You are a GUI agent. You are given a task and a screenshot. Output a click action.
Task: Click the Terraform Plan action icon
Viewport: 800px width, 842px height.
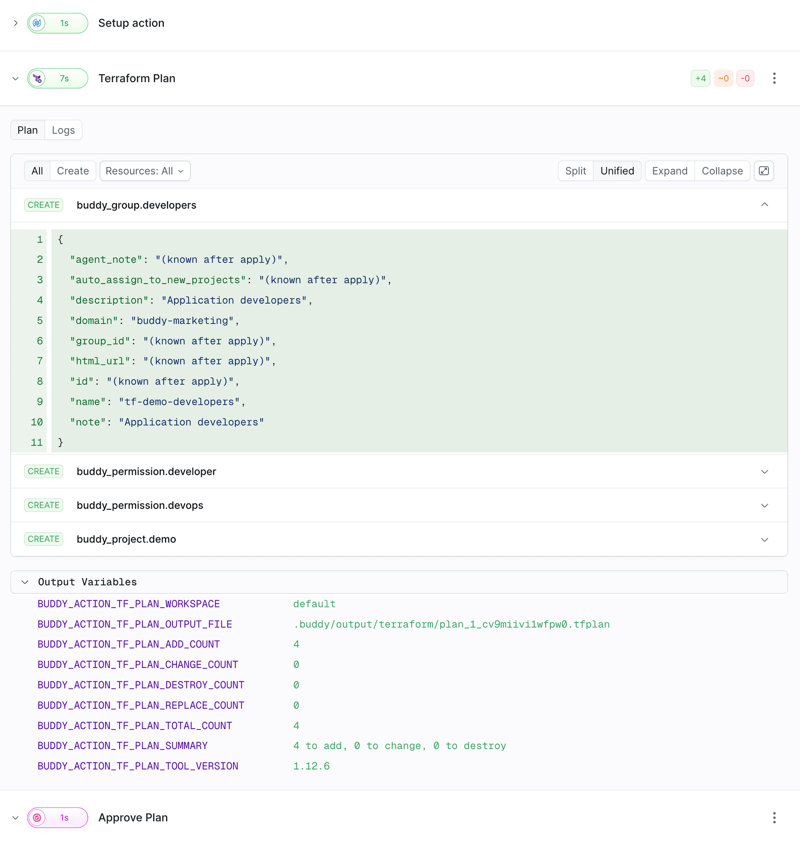tap(37, 78)
